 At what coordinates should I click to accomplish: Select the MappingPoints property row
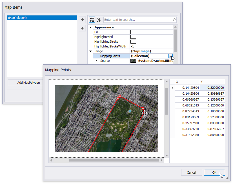point(110,56)
